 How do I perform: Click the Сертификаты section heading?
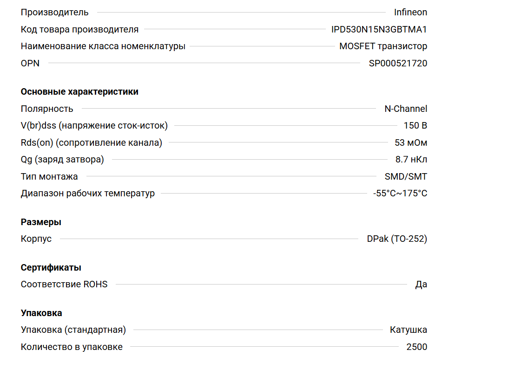[x=51, y=268]
